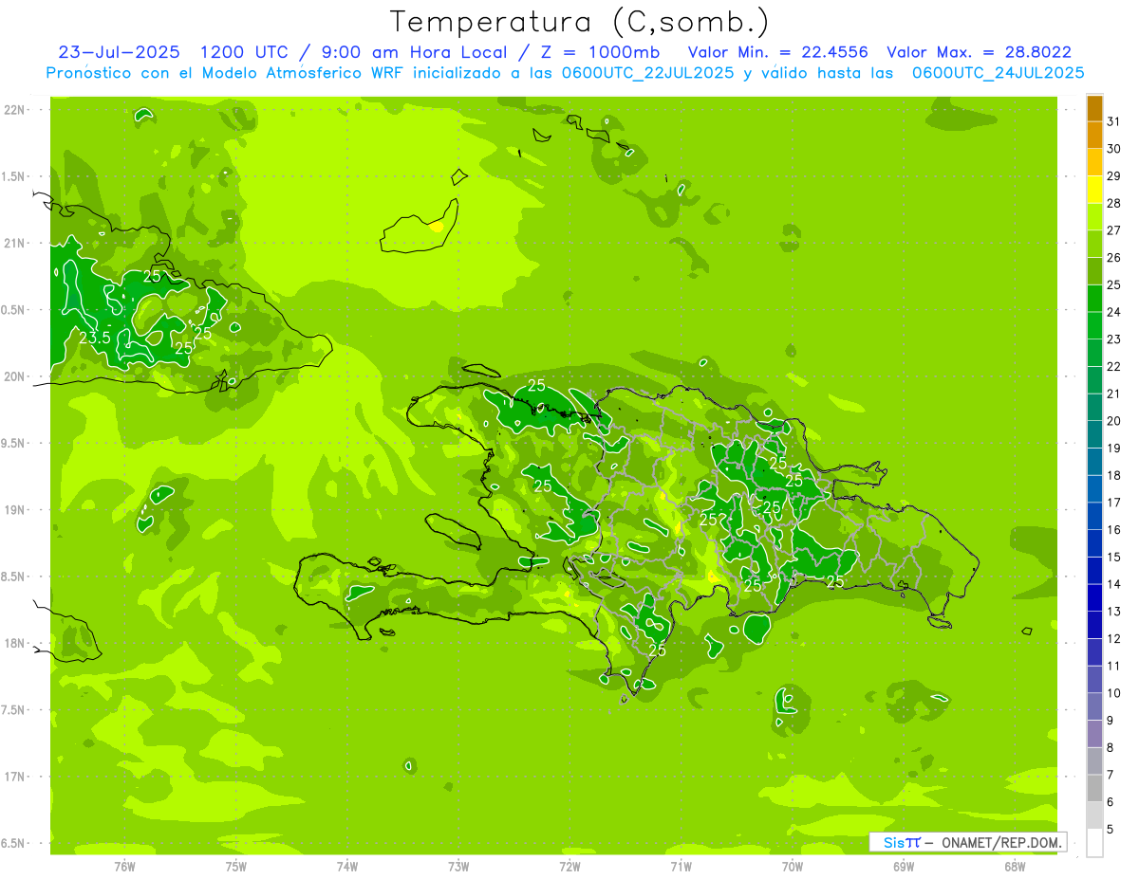Click the lime legend swatch between 27 and 28
Image resolution: width=1139 pixels, height=879 pixels.
pos(1094,217)
